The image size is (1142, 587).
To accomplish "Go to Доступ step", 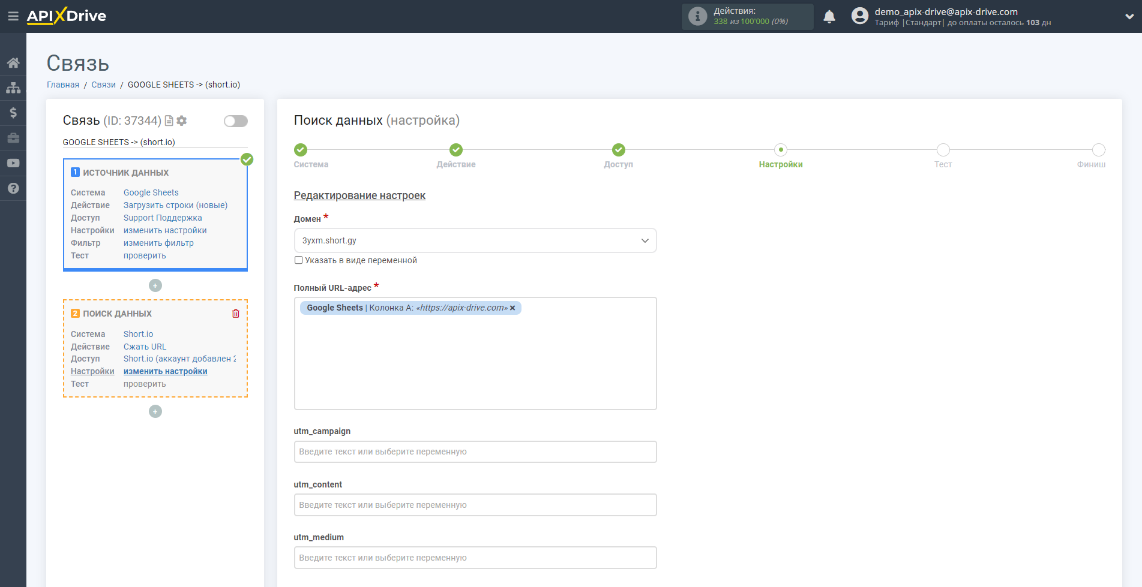I will point(619,150).
